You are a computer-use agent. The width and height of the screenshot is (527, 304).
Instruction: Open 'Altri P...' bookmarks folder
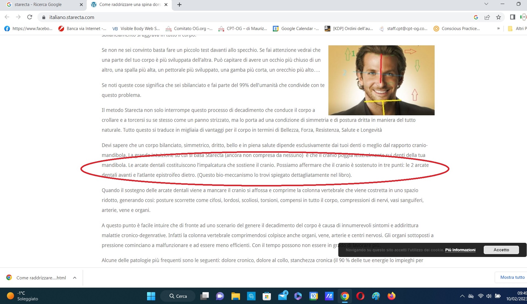(517, 29)
